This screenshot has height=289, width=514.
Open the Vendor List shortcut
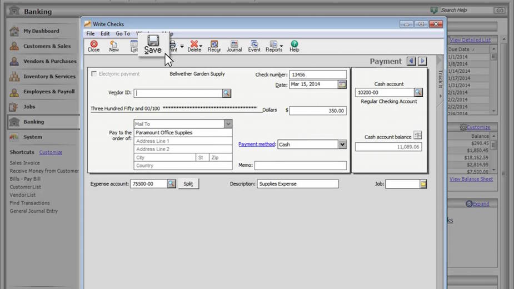pos(23,195)
